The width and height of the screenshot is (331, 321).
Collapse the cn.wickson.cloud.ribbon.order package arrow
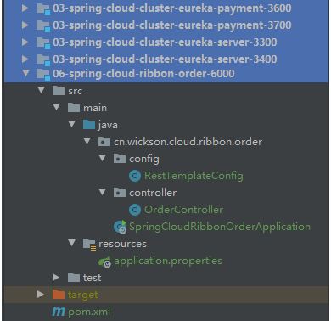click(x=87, y=141)
